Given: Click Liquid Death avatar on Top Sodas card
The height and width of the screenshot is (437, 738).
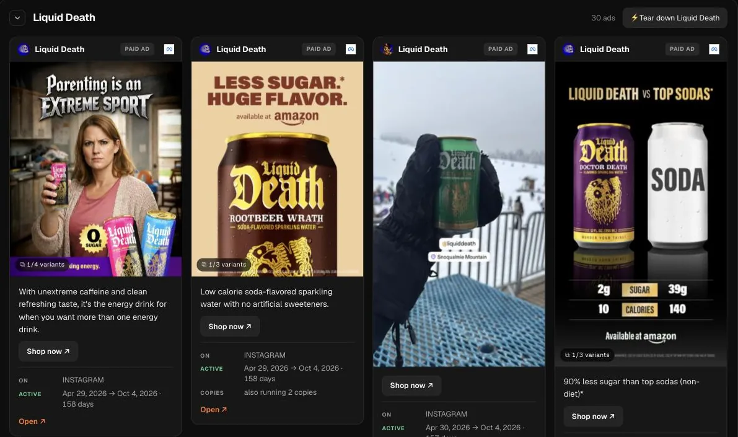Looking at the screenshot, I should coord(569,49).
